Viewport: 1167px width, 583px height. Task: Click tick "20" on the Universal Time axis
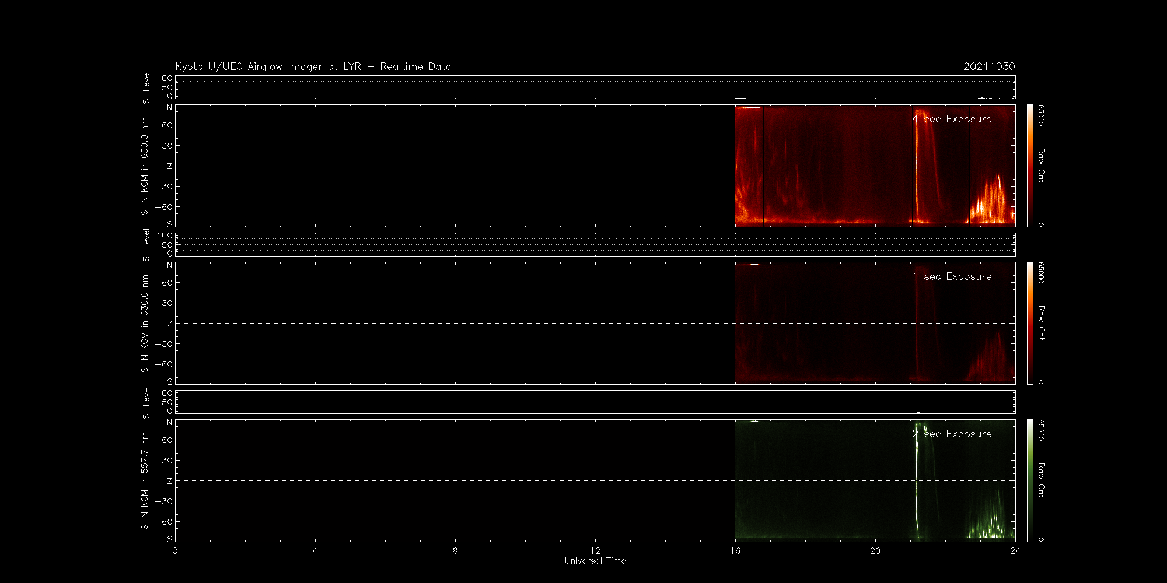875,551
